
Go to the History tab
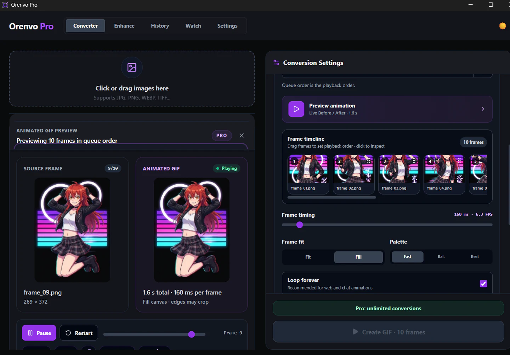(160, 26)
